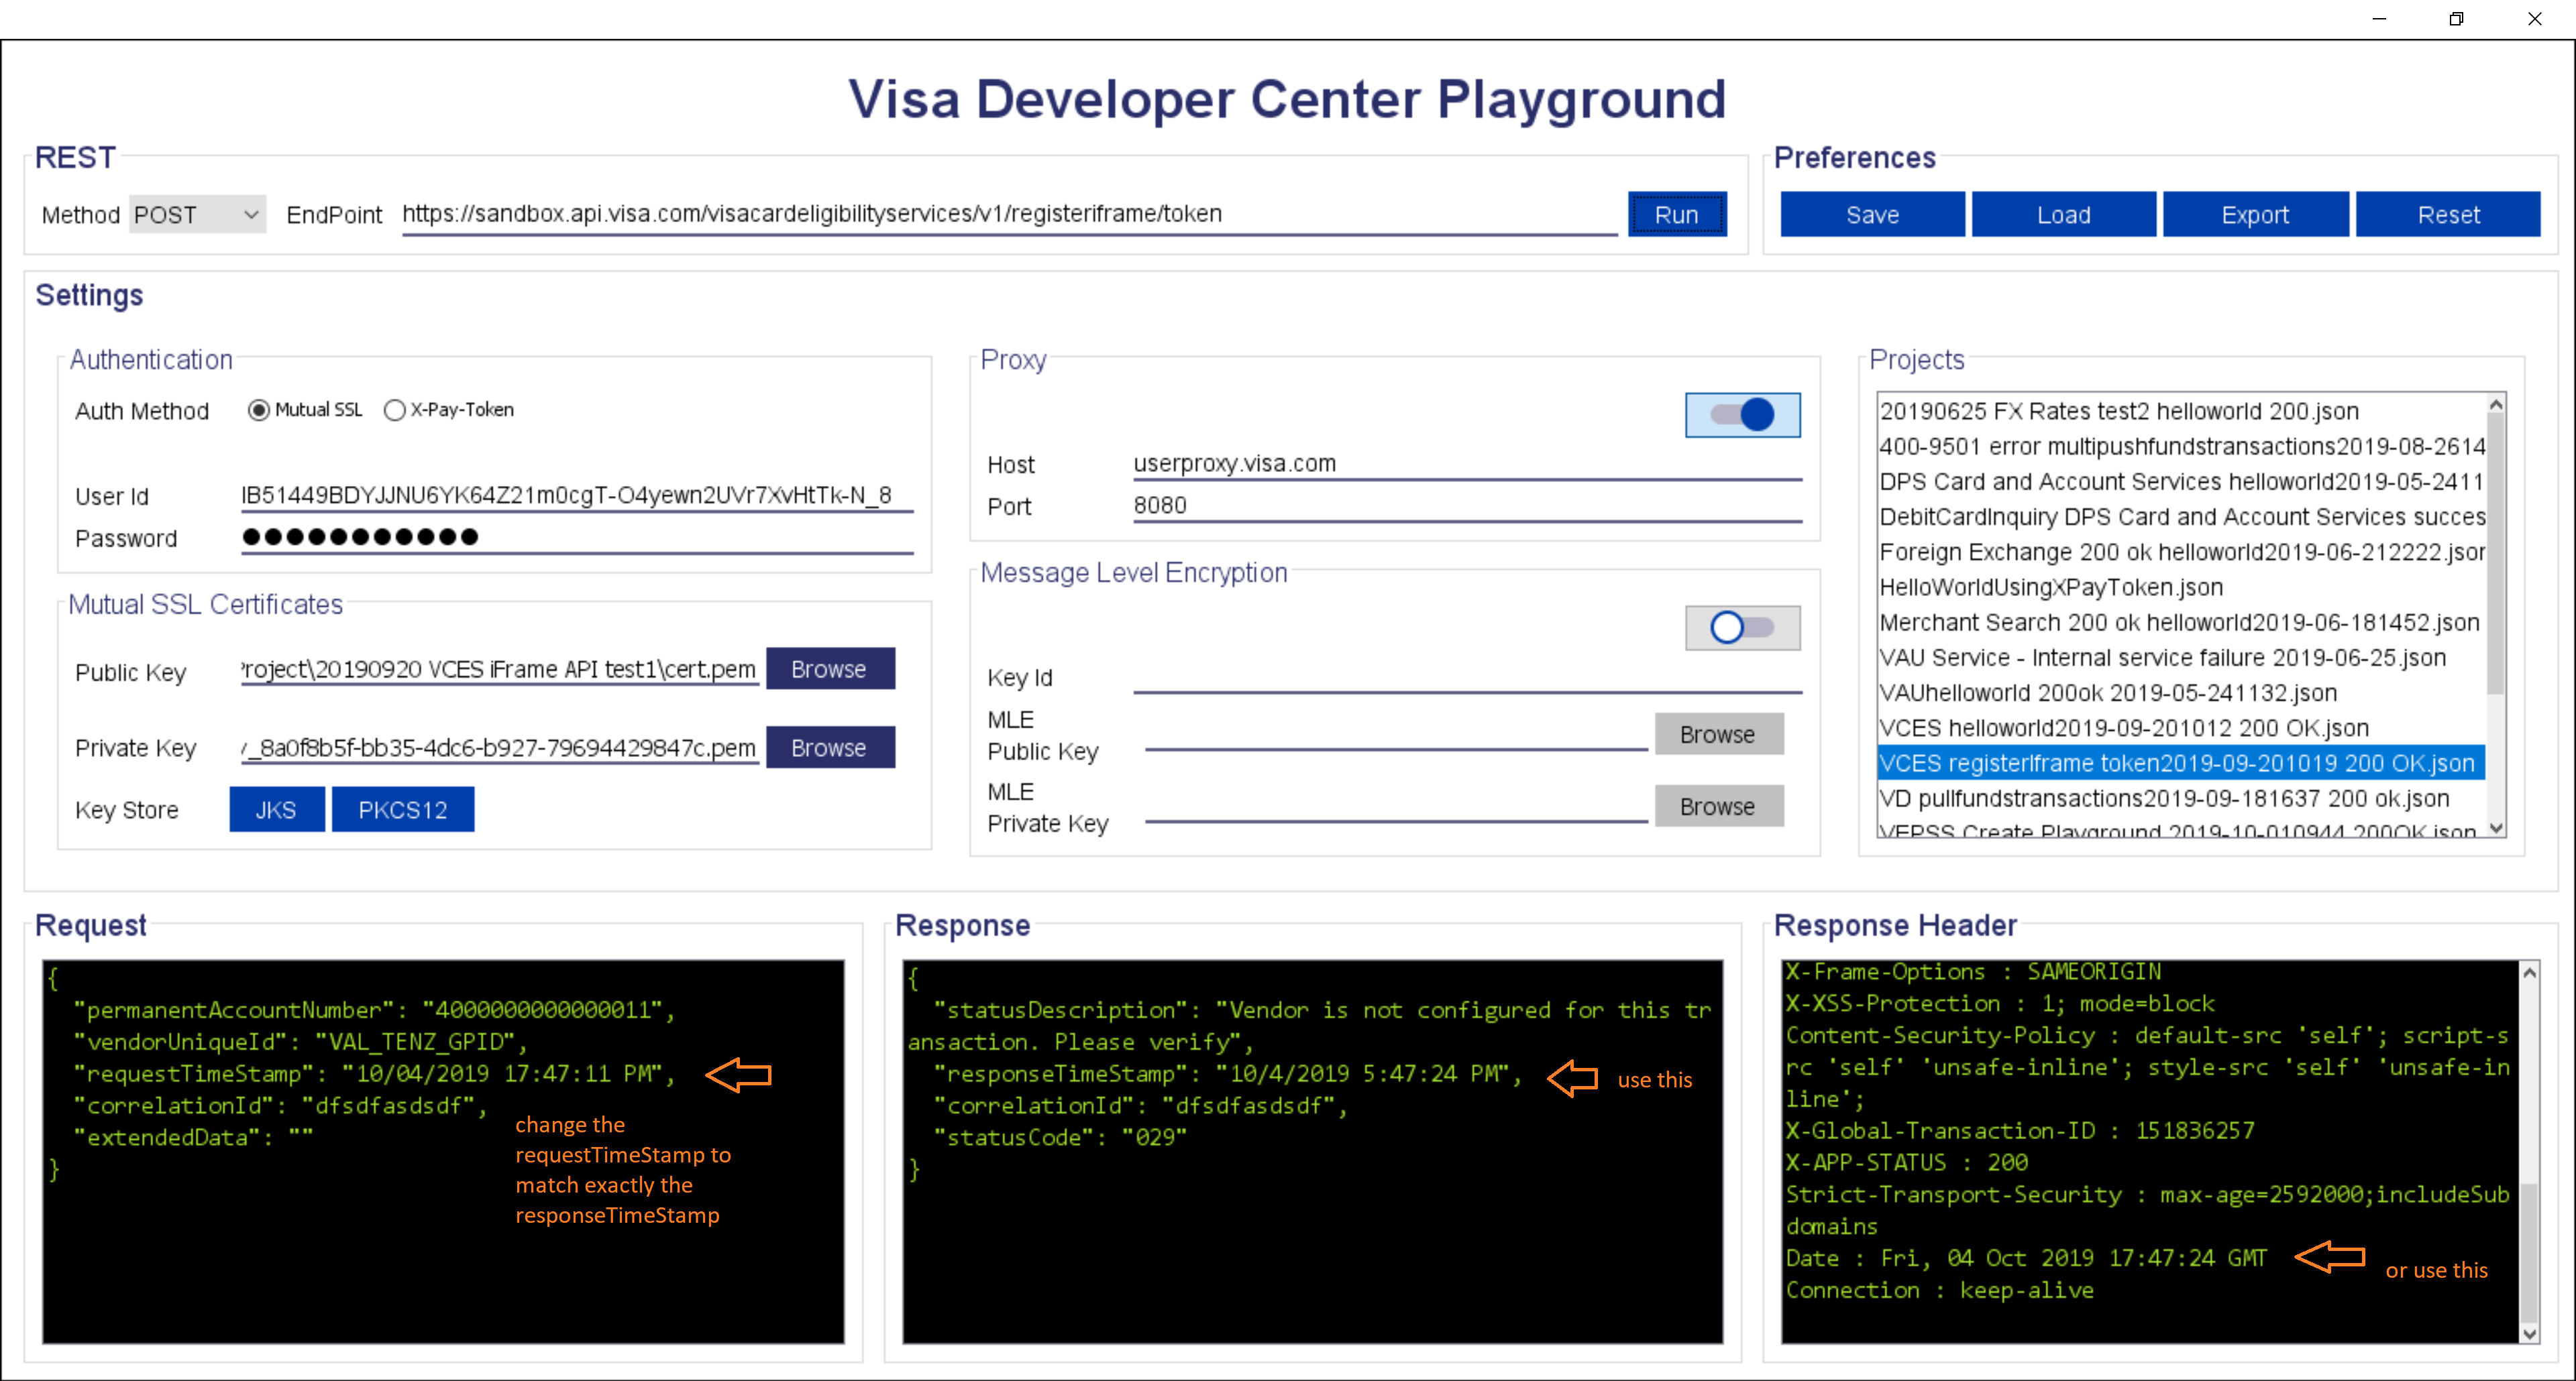Toggle the Proxy switch off
Viewport: 2576px width, 1381px height.
[x=1742, y=414]
